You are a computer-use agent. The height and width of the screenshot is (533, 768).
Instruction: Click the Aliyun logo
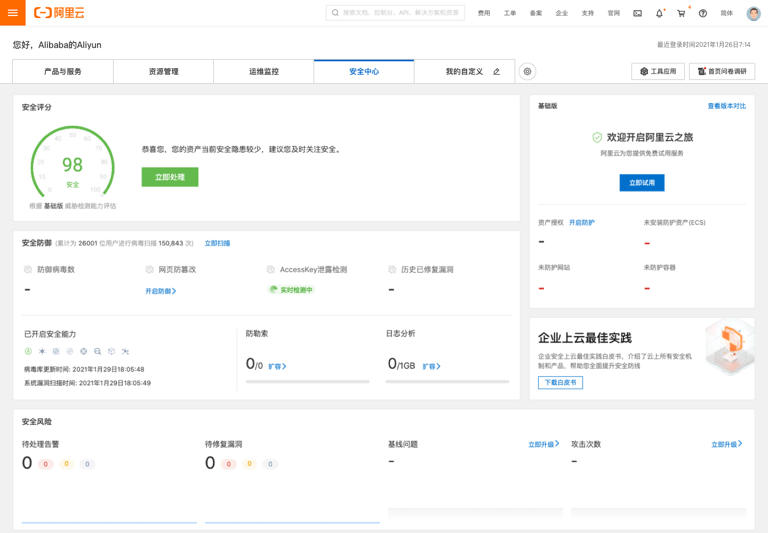point(59,13)
